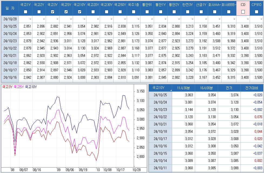This screenshot has width=264, height=173.
Task: Select the 24/10/25 row in top table
Action: pos(10,26)
